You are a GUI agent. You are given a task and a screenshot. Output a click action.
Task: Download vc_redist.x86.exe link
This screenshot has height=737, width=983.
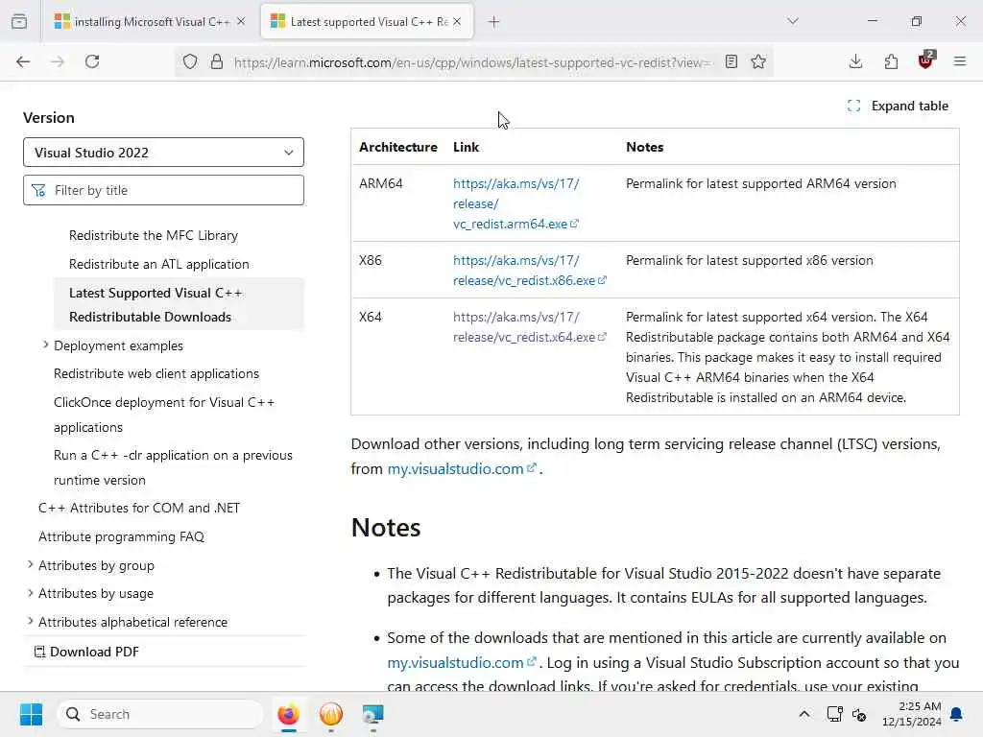click(x=530, y=270)
